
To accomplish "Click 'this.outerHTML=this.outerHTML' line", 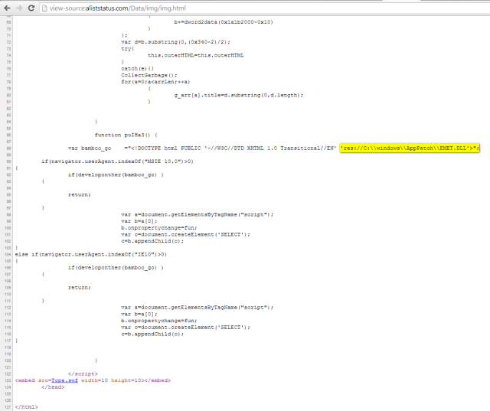I will click(196, 55).
